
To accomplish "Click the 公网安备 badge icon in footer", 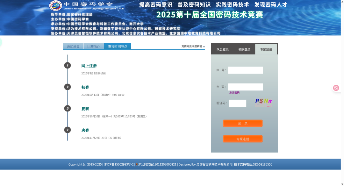I will tap(136, 164).
